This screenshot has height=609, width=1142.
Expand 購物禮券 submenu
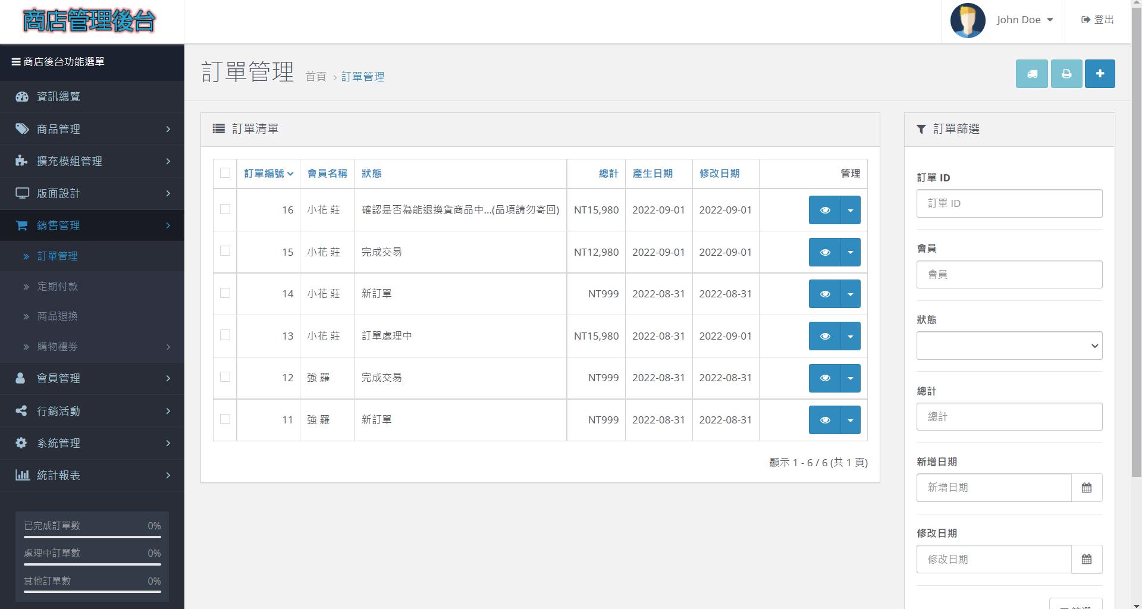pyautogui.click(x=92, y=347)
